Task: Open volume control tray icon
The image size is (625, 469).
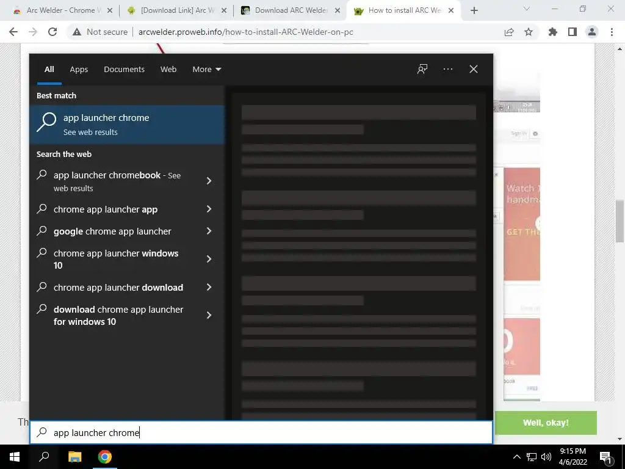Action: 546,457
